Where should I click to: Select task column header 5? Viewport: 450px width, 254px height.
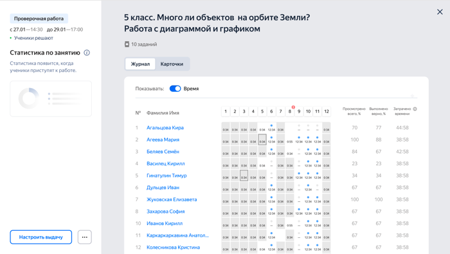pos(262,111)
